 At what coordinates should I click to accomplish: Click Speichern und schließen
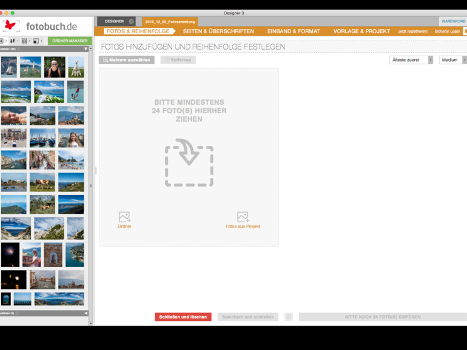[248, 317]
